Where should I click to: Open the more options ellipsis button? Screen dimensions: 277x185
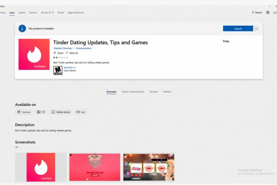click(x=256, y=29)
